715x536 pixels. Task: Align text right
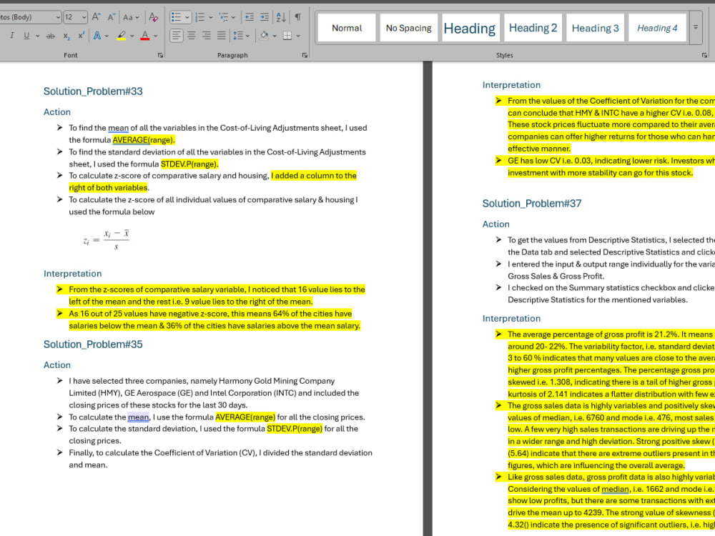(x=207, y=36)
